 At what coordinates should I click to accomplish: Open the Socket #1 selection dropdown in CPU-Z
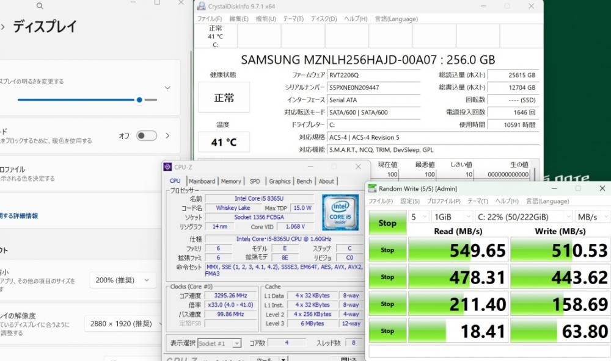click(x=219, y=343)
